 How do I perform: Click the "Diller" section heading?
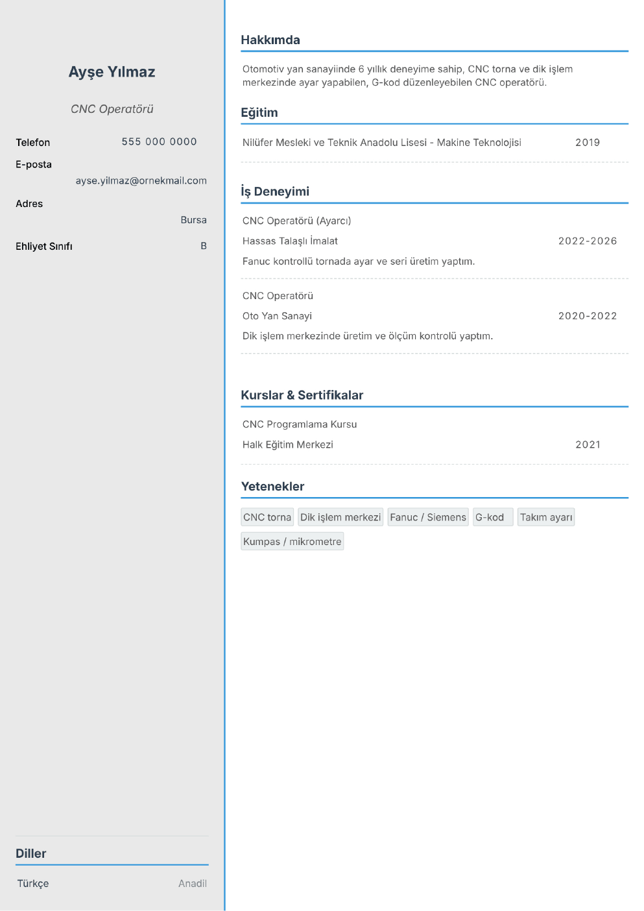coord(31,853)
